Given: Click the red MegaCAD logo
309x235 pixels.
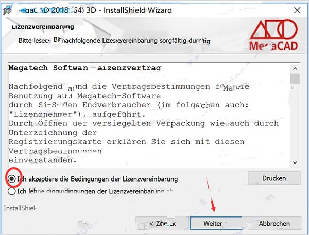Looking at the screenshot, I should point(274,35).
